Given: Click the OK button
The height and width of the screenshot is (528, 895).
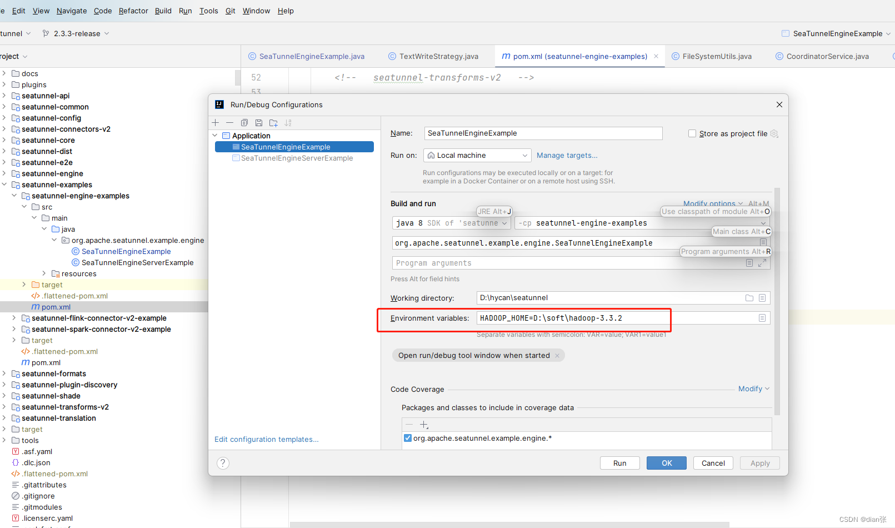Looking at the screenshot, I should (667, 463).
